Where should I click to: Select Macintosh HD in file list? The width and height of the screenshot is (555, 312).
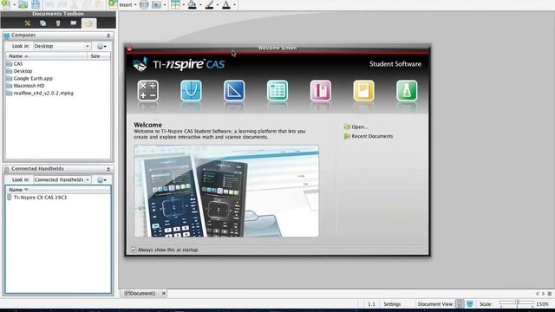25,86
